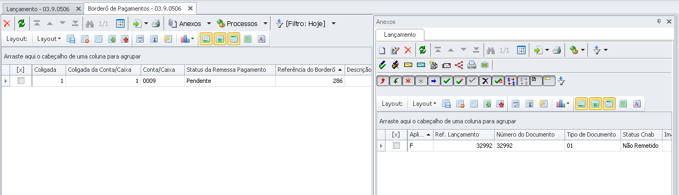Create new record icon in Anexos toolbar
This screenshot has width=679, height=195.
coord(382,50)
